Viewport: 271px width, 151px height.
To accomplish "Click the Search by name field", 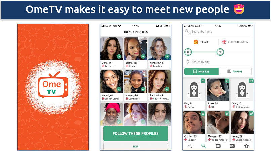I will tap(218, 32).
